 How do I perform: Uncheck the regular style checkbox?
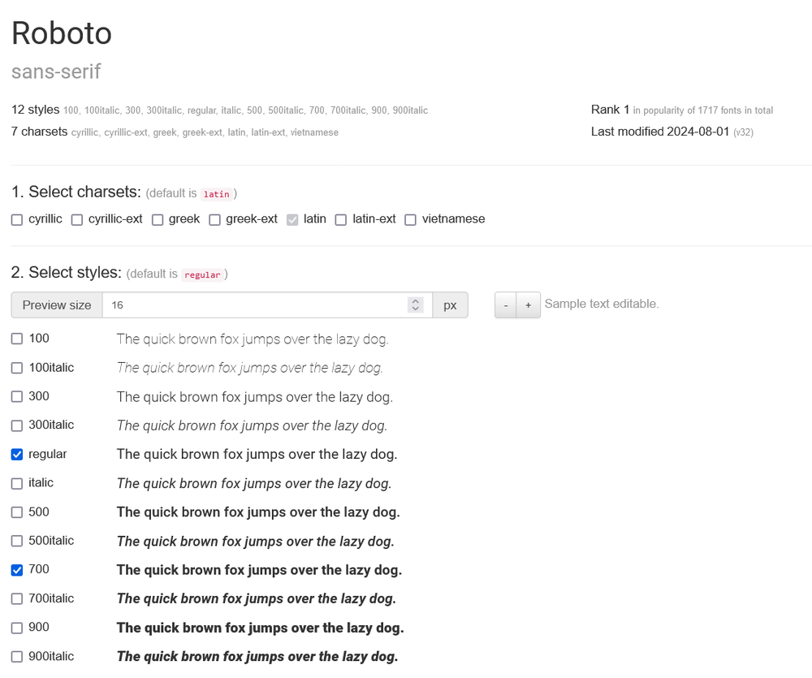pyautogui.click(x=17, y=455)
